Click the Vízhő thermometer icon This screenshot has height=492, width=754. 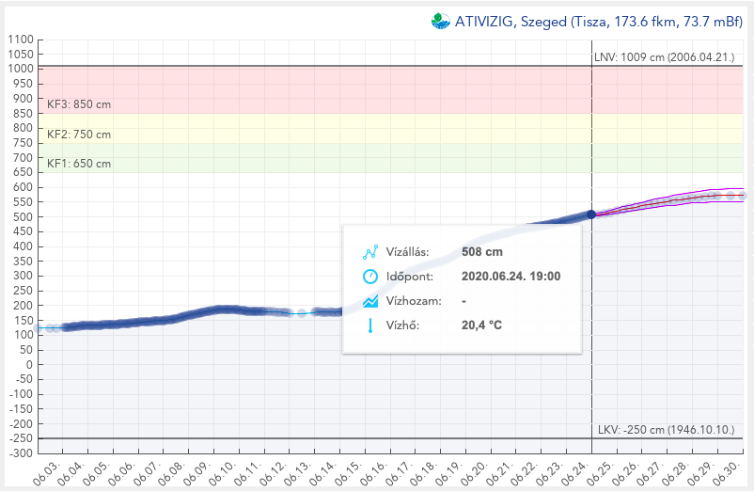coord(370,325)
